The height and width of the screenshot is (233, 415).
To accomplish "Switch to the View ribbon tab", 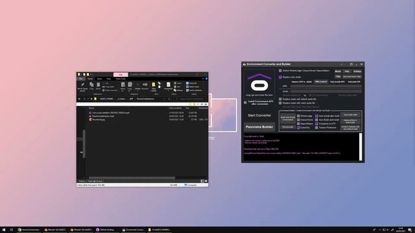I will click(x=108, y=79).
